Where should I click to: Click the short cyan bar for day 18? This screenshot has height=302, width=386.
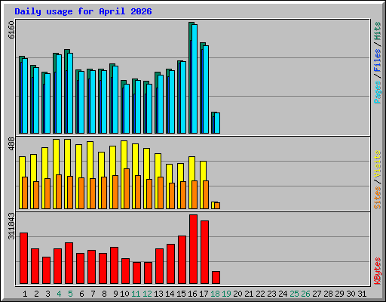tap(217, 123)
